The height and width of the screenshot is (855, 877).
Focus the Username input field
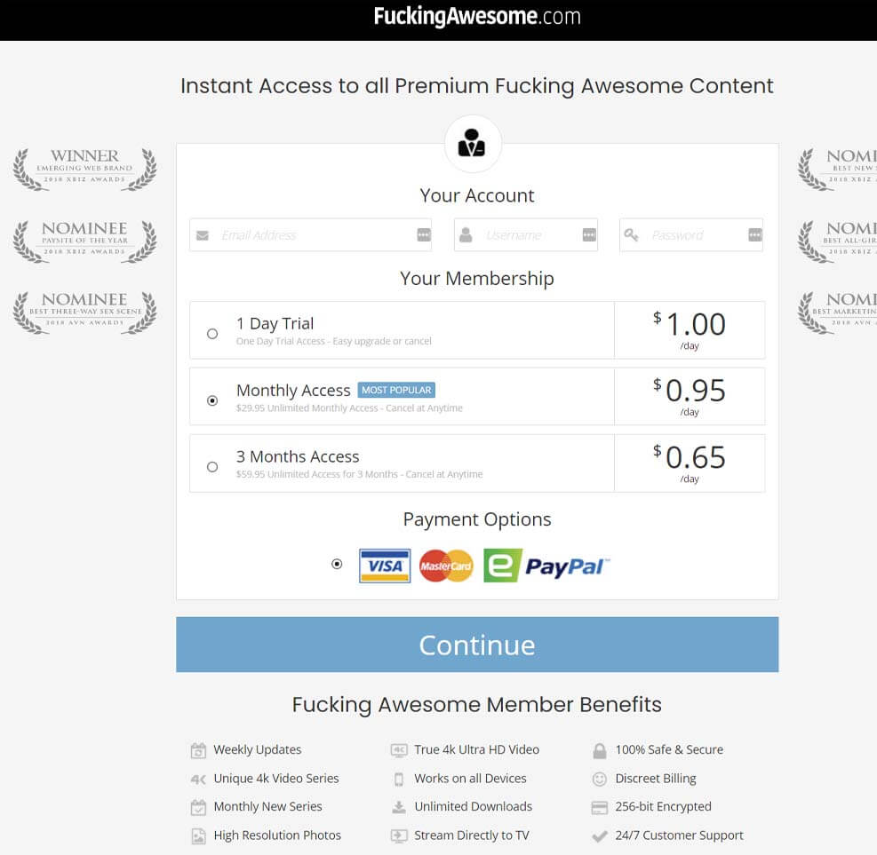pos(526,235)
